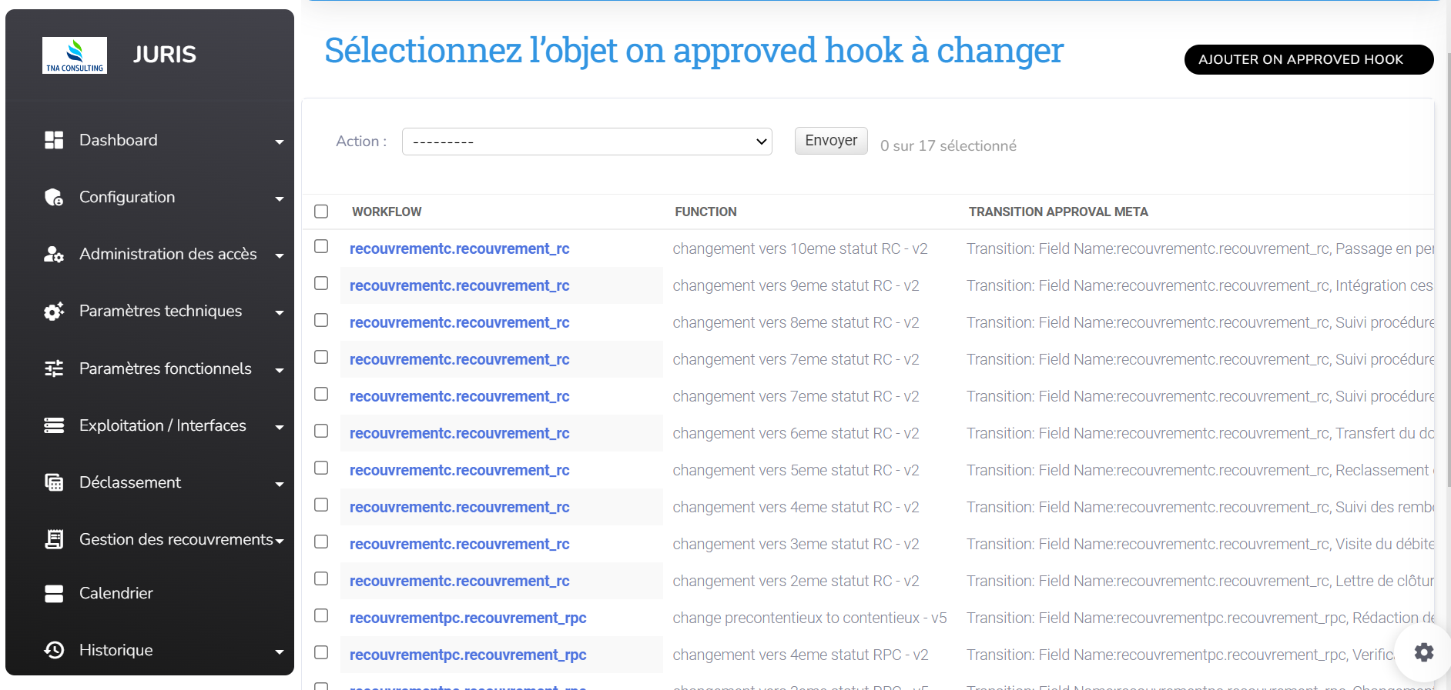Click the Exploitation / Interfaces list icon
This screenshot has height=690, width=1451.
point(54,425)
